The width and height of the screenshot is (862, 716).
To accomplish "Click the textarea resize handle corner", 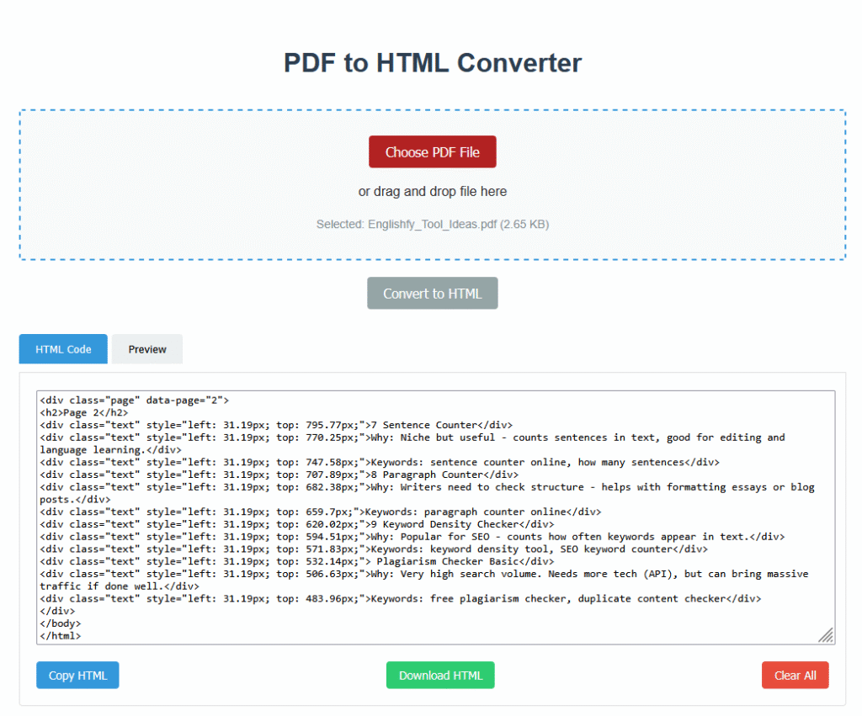I will click(827, 636).
